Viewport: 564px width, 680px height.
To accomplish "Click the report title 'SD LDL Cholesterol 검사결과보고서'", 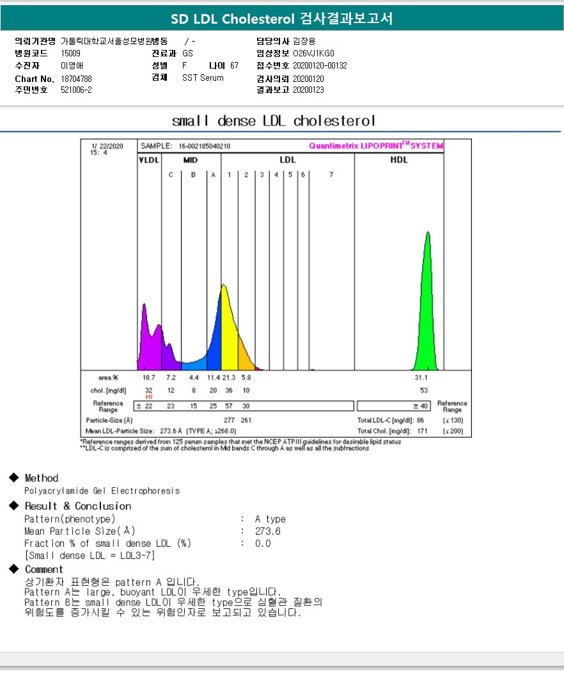I will [x=281, y=19].
